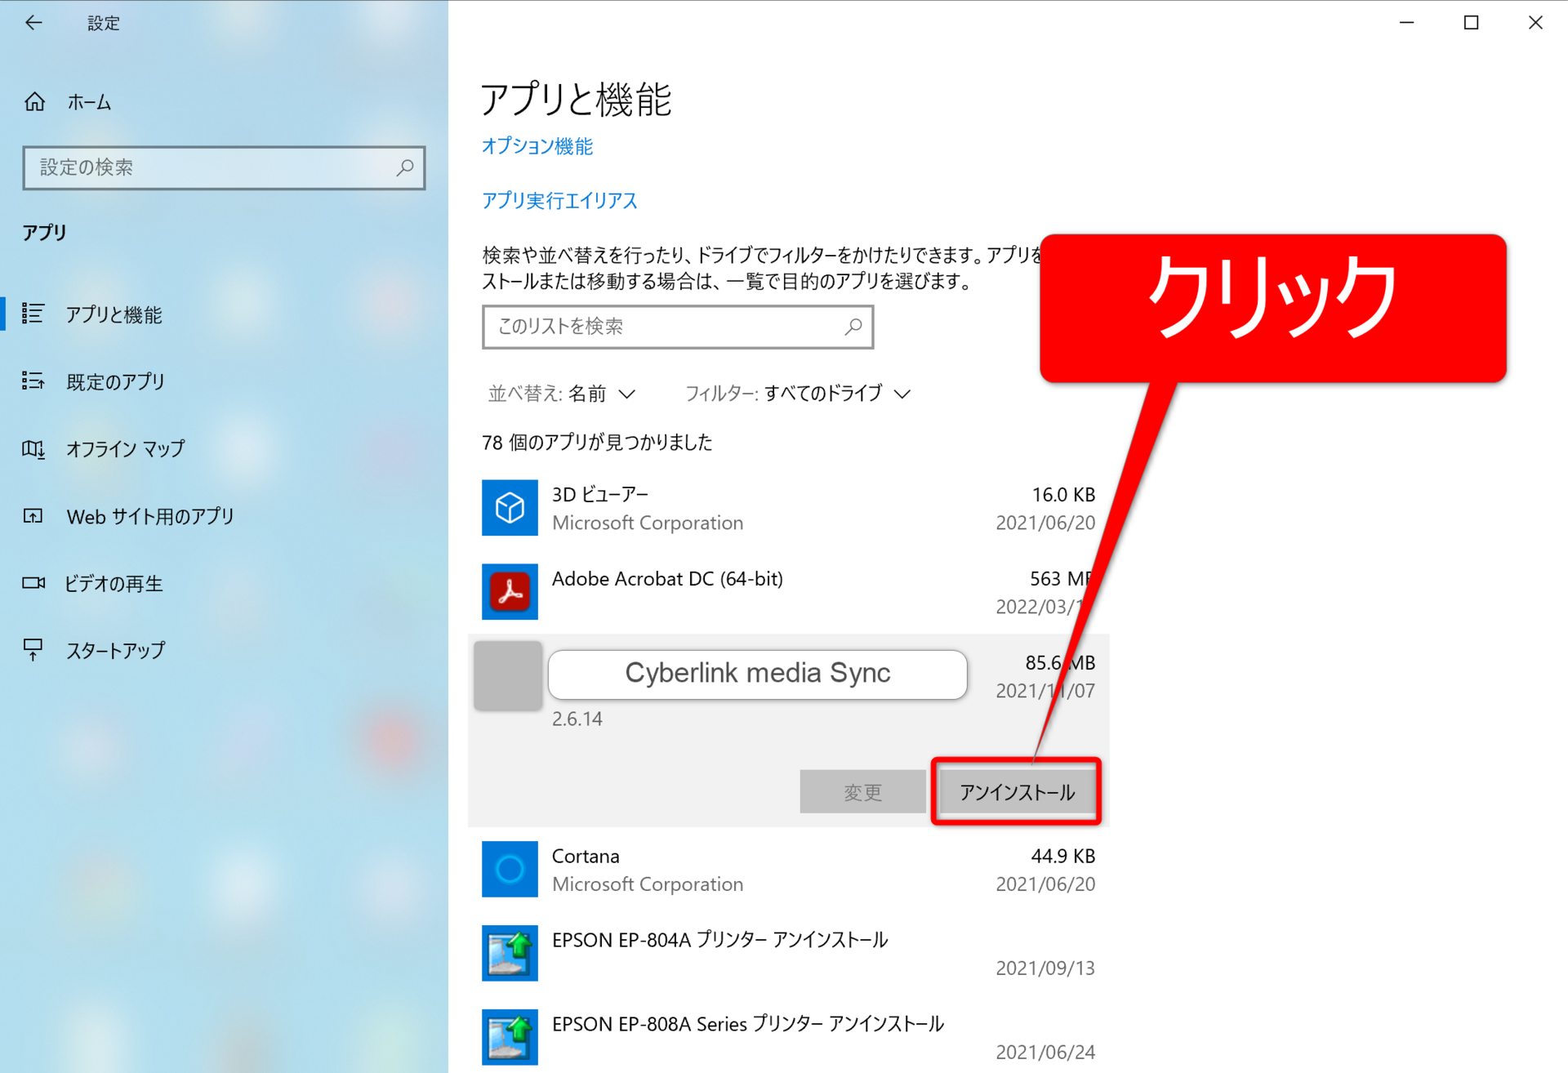Open the 並べ替え: 名前 sort dropdown
This screenshot has height=1073, width=1568.
562,394
